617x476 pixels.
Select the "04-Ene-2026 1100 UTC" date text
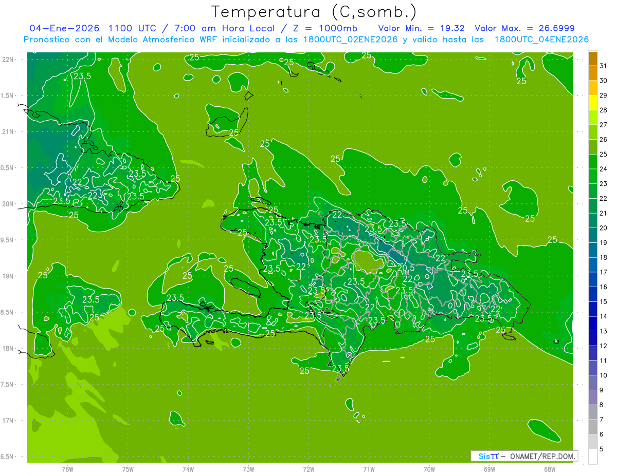click(93, 28)
